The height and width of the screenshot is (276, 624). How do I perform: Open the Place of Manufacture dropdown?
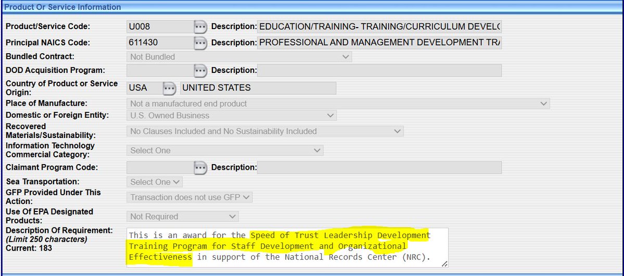click(338, 104)
